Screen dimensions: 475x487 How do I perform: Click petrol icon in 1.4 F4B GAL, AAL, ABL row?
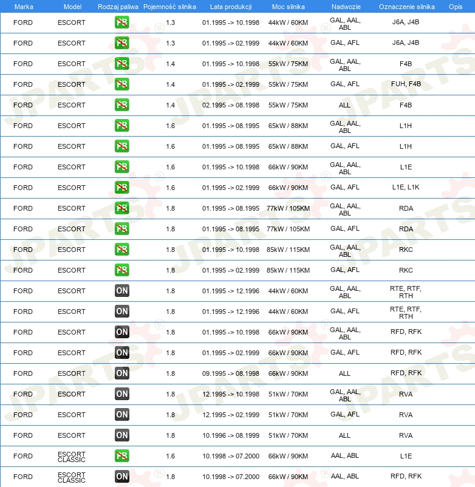tap(121, 64)
